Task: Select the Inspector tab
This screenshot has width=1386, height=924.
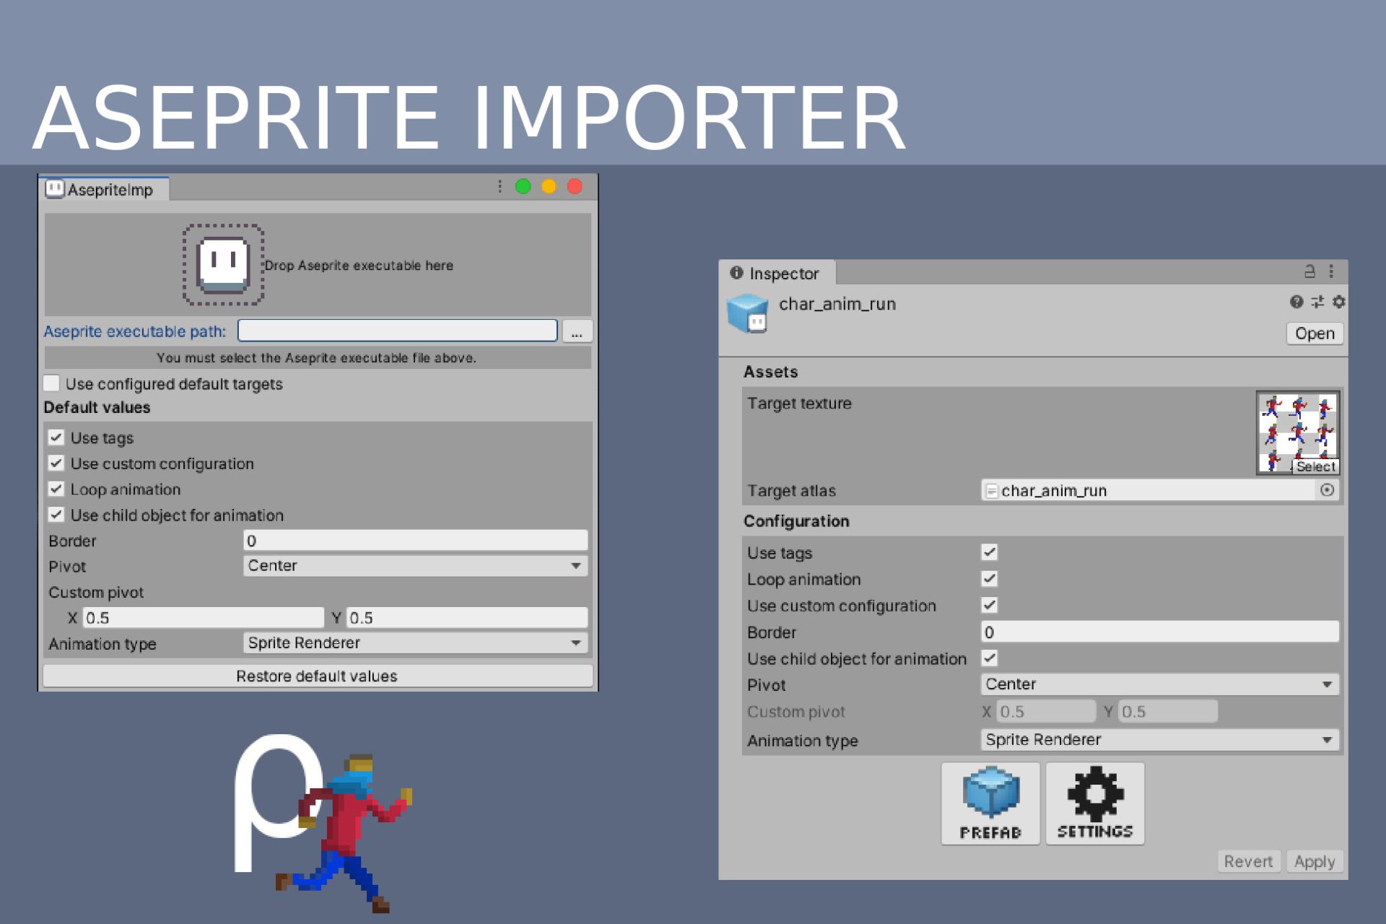Action: (x=777, y=274)
